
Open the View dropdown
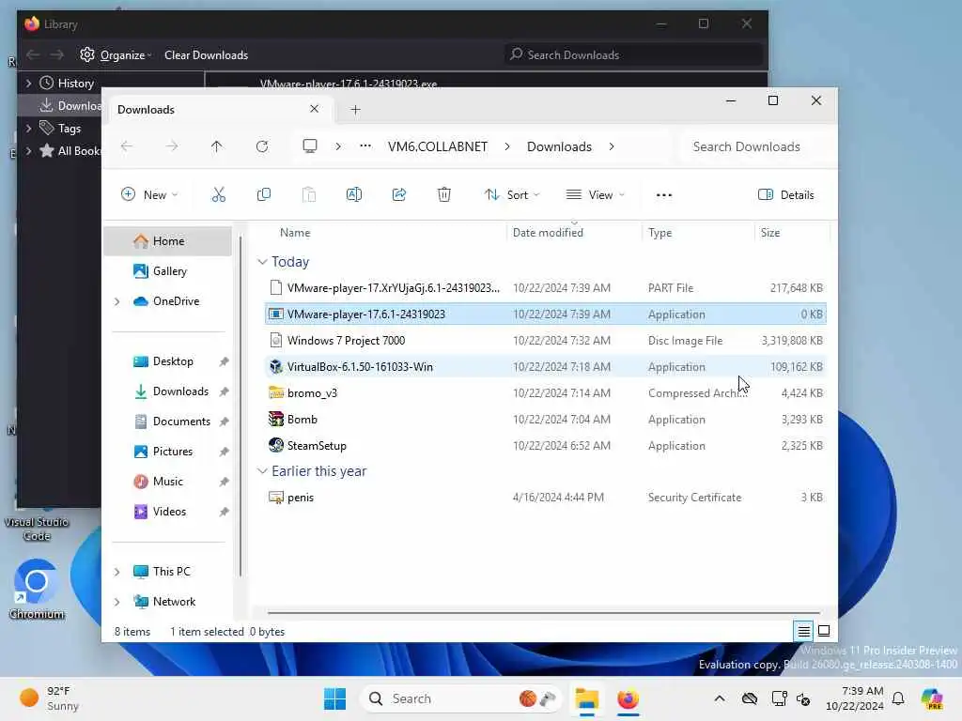(x=595, y=195)
